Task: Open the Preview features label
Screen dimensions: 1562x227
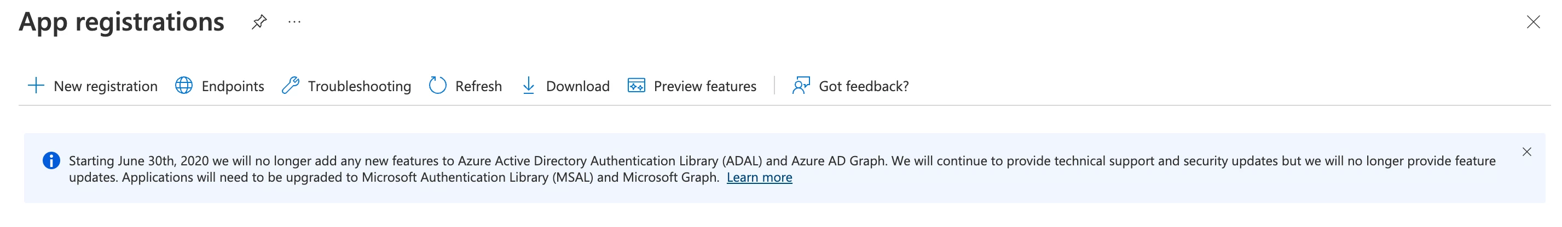Action: pos(705,86)
